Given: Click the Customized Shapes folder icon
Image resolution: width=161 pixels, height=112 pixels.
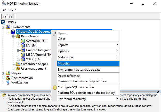Looking at the screenshot, I should coord(18,64).
